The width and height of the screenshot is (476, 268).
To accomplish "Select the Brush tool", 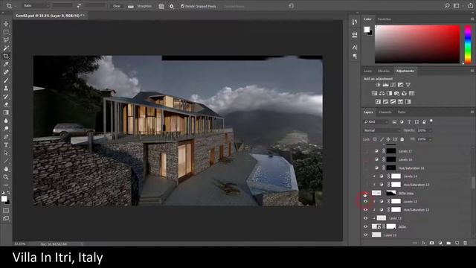I will tap(6, 80).
